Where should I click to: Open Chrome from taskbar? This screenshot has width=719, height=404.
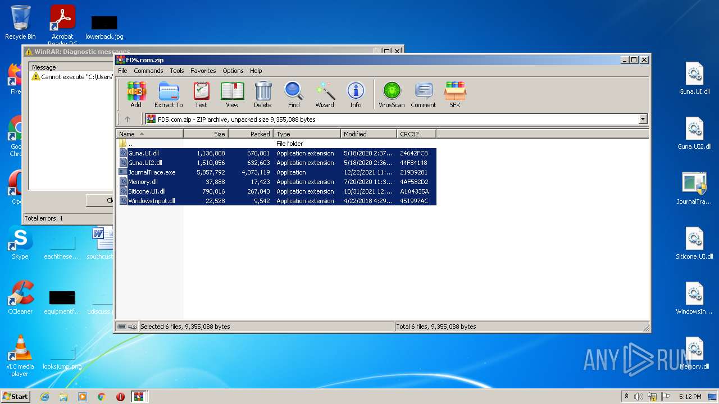tap(102, 397)
